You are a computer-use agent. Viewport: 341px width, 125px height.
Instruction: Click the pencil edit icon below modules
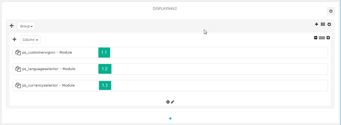click(x=172, y=102)
